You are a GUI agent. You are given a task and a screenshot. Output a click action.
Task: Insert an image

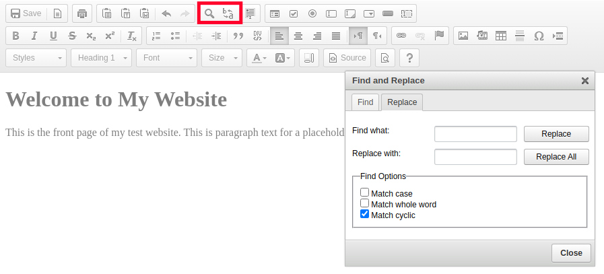[x=463, y=36]
